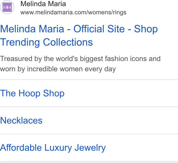Click the purple MM favicon icon
Image resolution: width=178 pixels, height=163 pixels.
[7, 7]
